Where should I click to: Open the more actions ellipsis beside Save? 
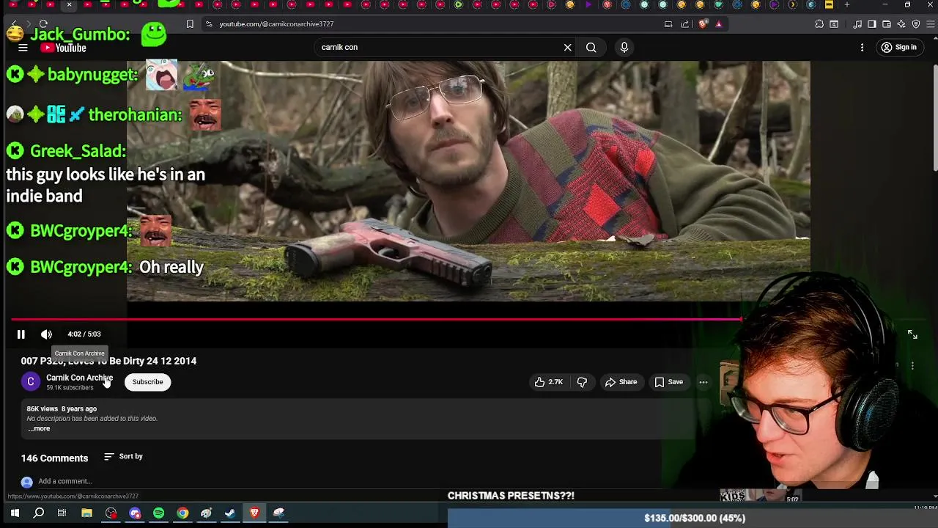(703, 382)
